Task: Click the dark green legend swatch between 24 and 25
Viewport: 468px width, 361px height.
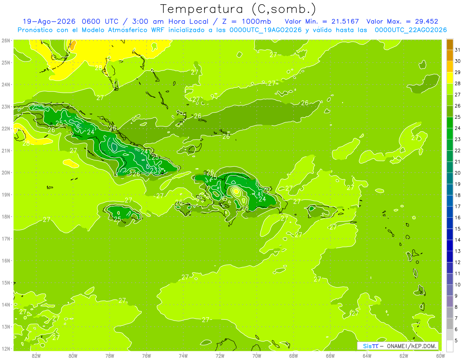Action: [x=450, y=123]
